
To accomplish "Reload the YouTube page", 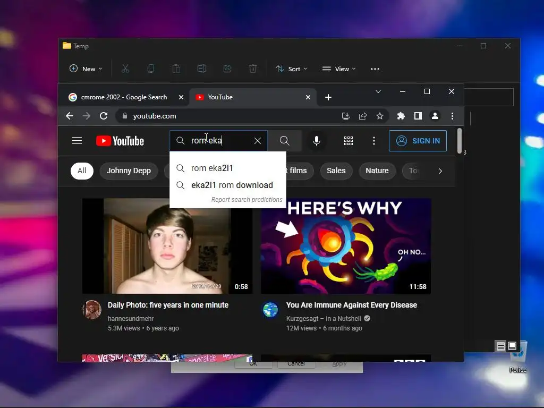I will point(104,116).
